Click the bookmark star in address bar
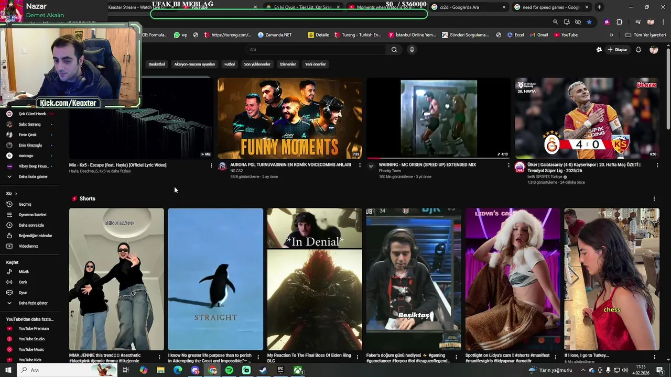Screen dimensions: 671x377 pyautogui.click(x=589, y=22)
